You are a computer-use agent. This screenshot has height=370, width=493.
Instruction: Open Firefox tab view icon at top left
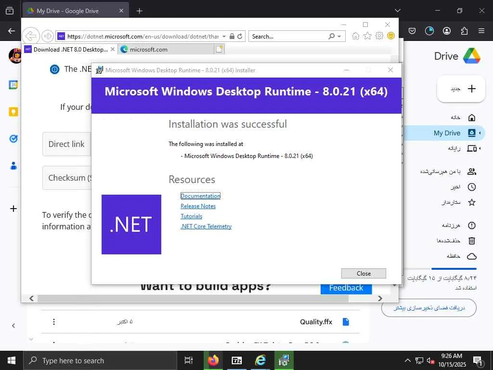10,11
